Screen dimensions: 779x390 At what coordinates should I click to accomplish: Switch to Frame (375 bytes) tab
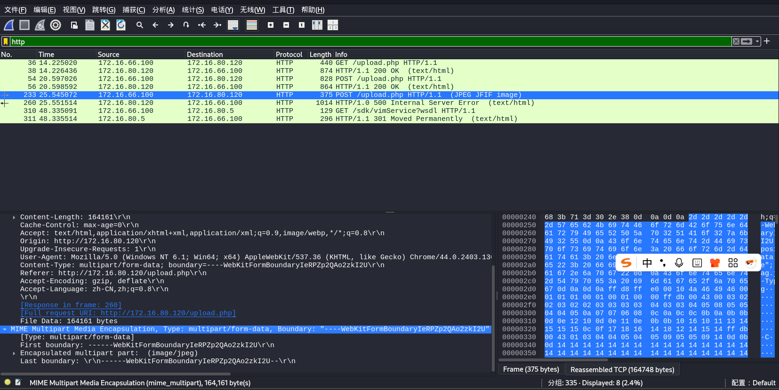(x=531, y=369)
